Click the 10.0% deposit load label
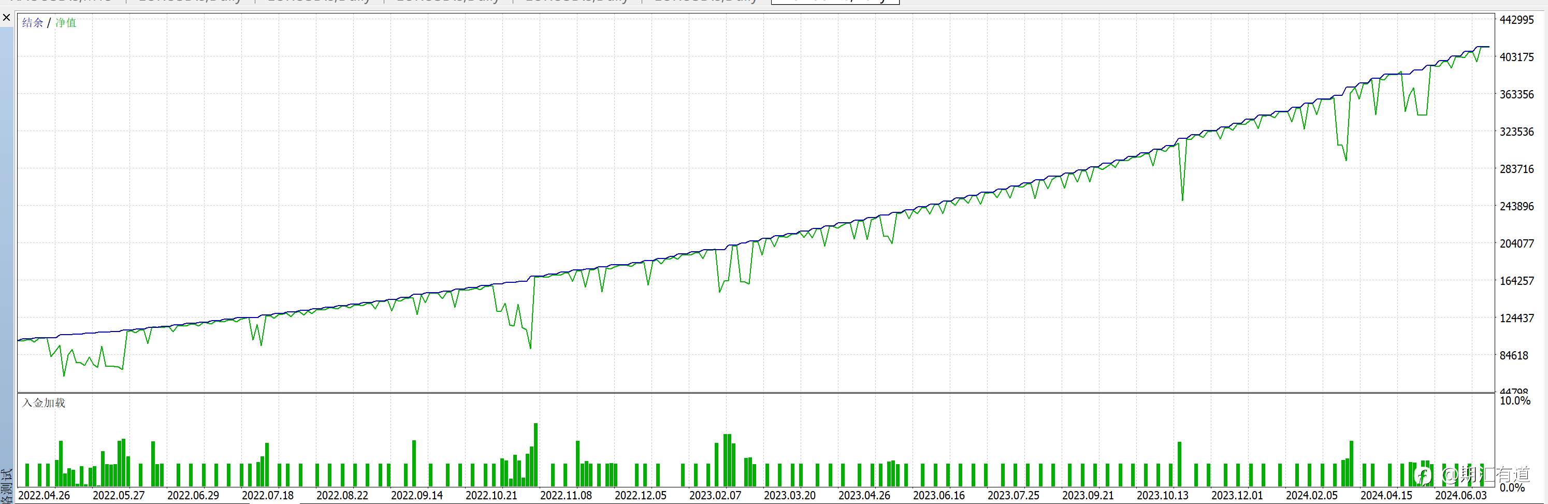1548x504 pixels. pyautogui.click(x=1515, y=400)
